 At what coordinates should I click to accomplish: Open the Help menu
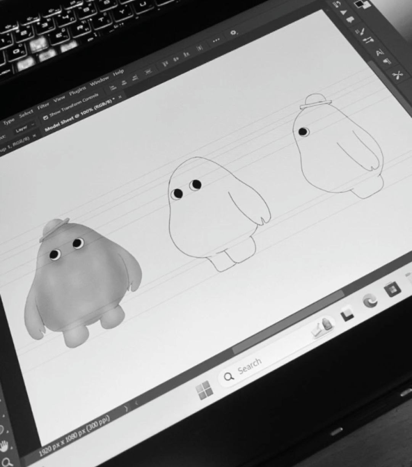click(x=118, y=72)
